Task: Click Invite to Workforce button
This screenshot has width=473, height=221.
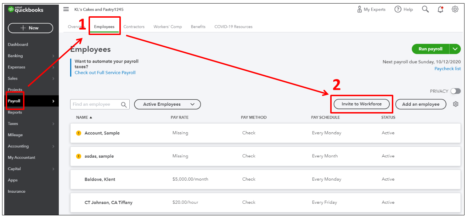Action: pos(362,104)
